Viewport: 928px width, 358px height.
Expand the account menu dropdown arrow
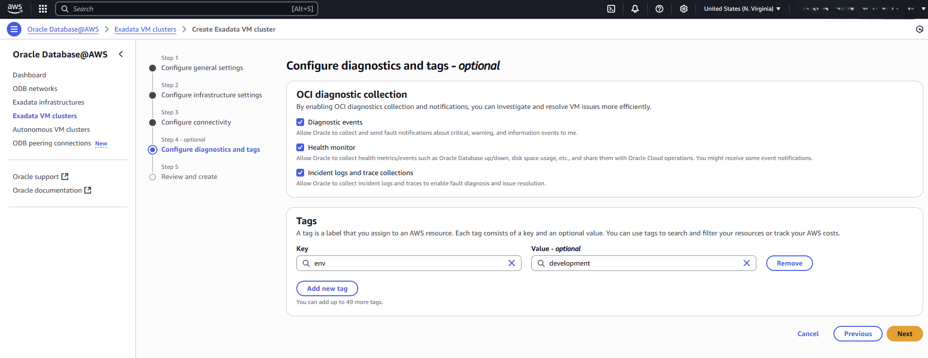coord(923,9)
